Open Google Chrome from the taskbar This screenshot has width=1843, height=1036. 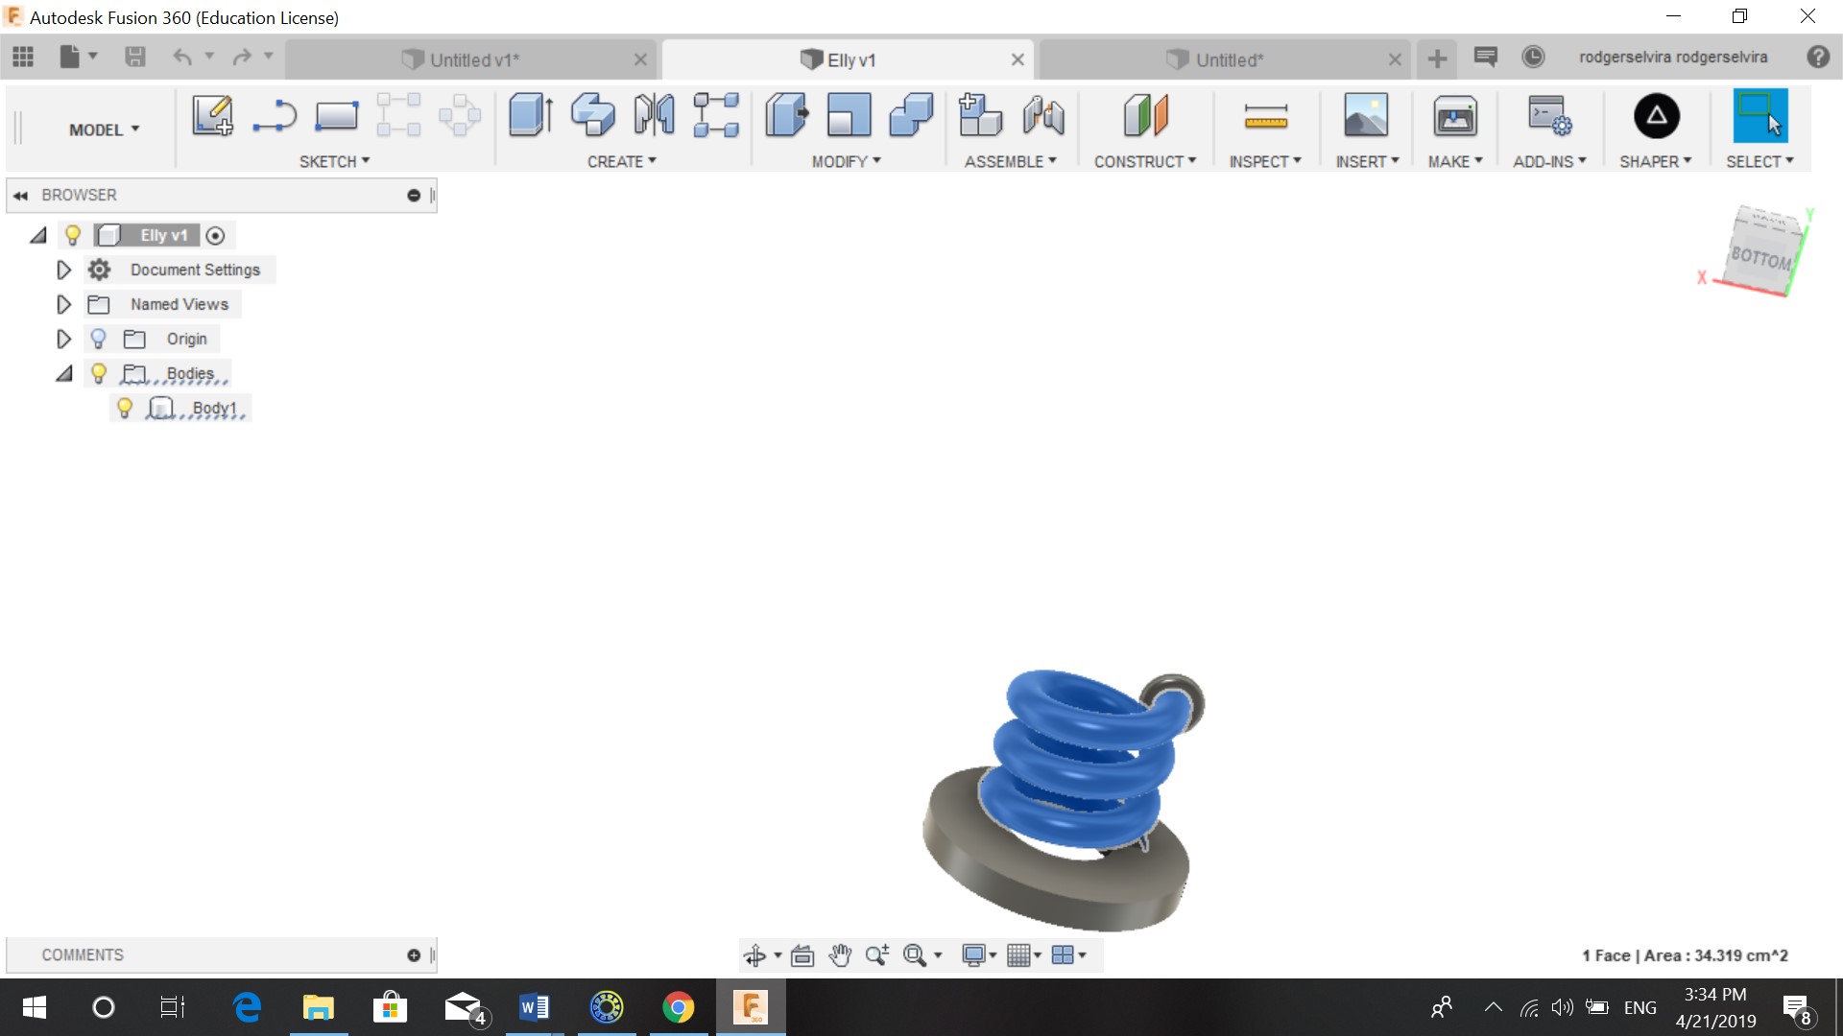pos(678,1008)
